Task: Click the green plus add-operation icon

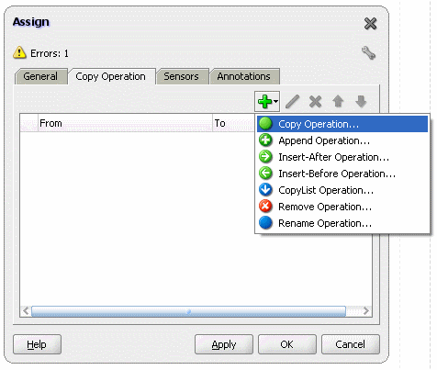Action: click(264, 102)
